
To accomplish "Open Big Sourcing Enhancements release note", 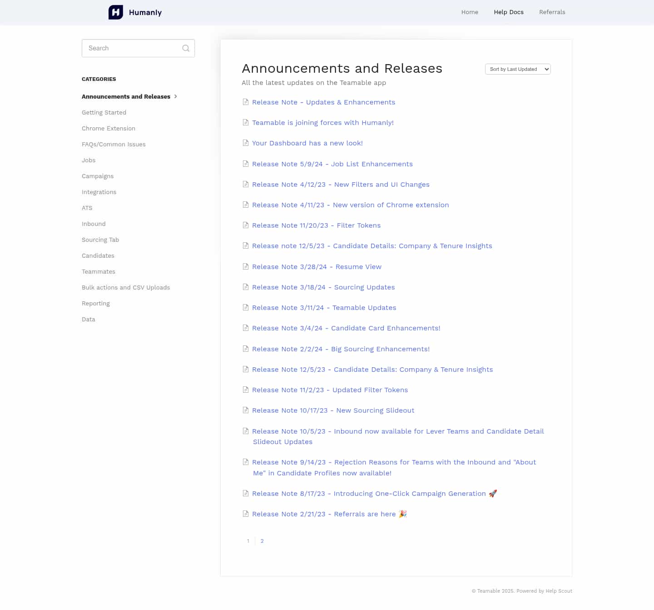I will (x=341, y=349).
